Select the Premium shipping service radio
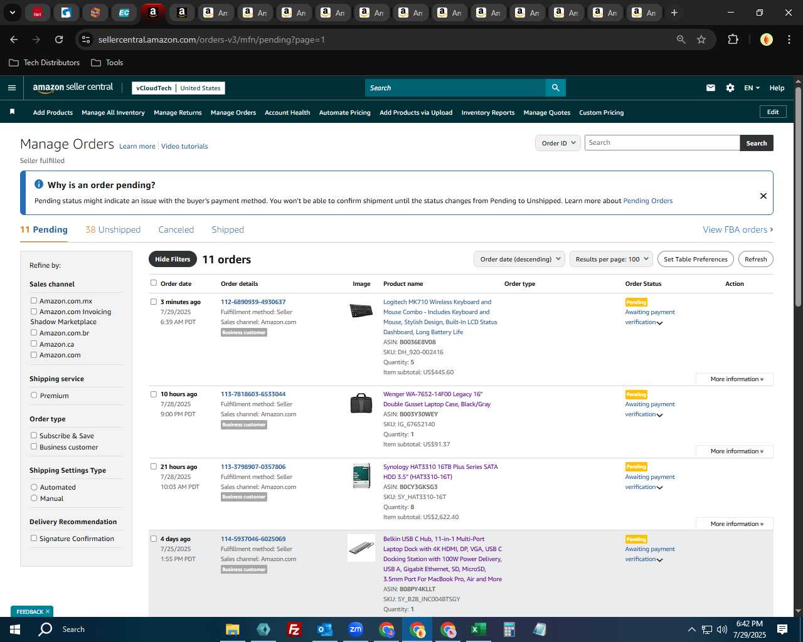803x642 pixels. 34,396
